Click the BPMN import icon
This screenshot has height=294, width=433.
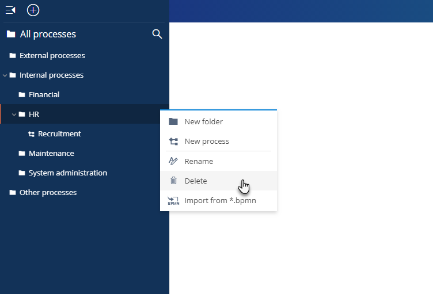[173, 200]
